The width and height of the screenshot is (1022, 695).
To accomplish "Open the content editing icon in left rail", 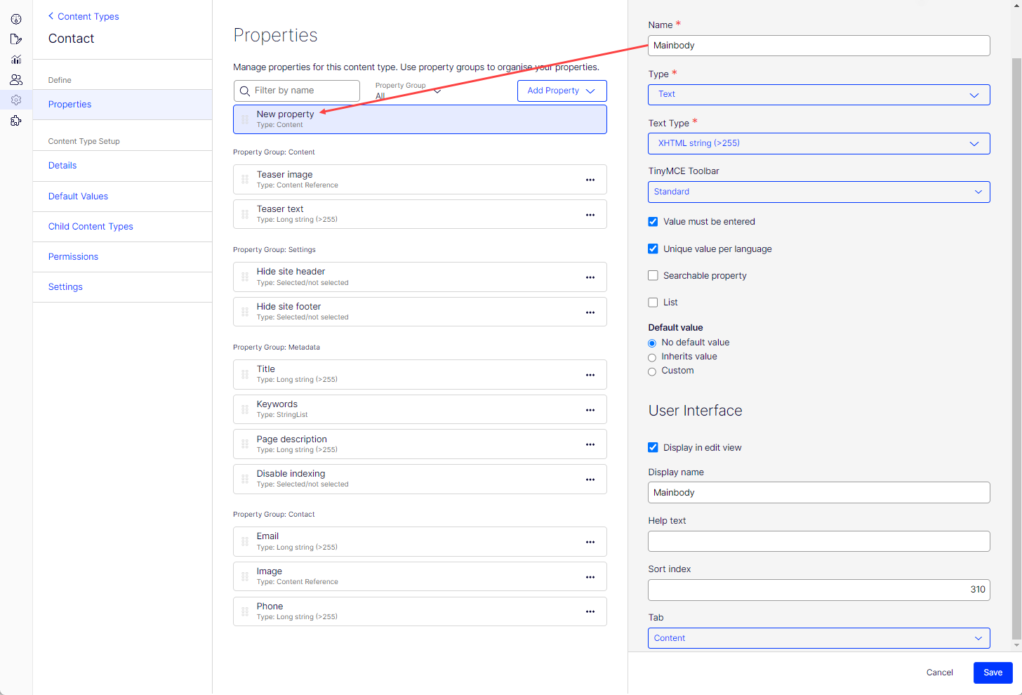I will tap(16, 39).
